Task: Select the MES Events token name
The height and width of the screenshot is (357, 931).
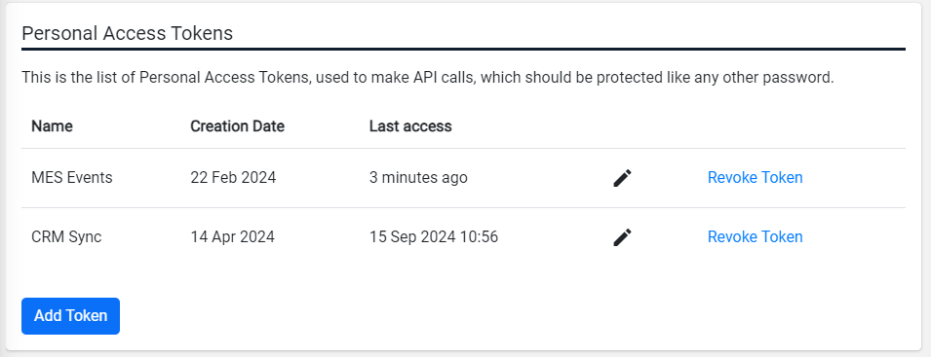Action: point(72,178)
